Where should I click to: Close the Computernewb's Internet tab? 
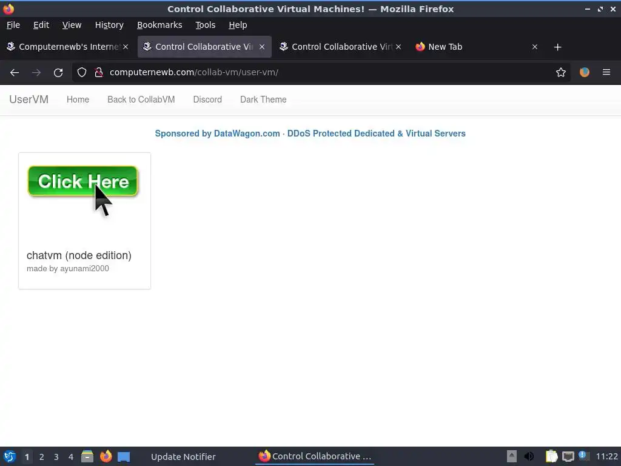[x=125, y=47]
